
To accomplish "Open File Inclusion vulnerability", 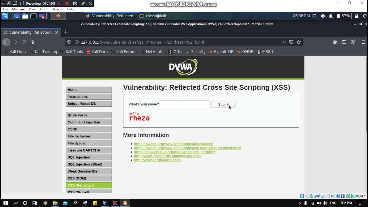I will 89,136.
